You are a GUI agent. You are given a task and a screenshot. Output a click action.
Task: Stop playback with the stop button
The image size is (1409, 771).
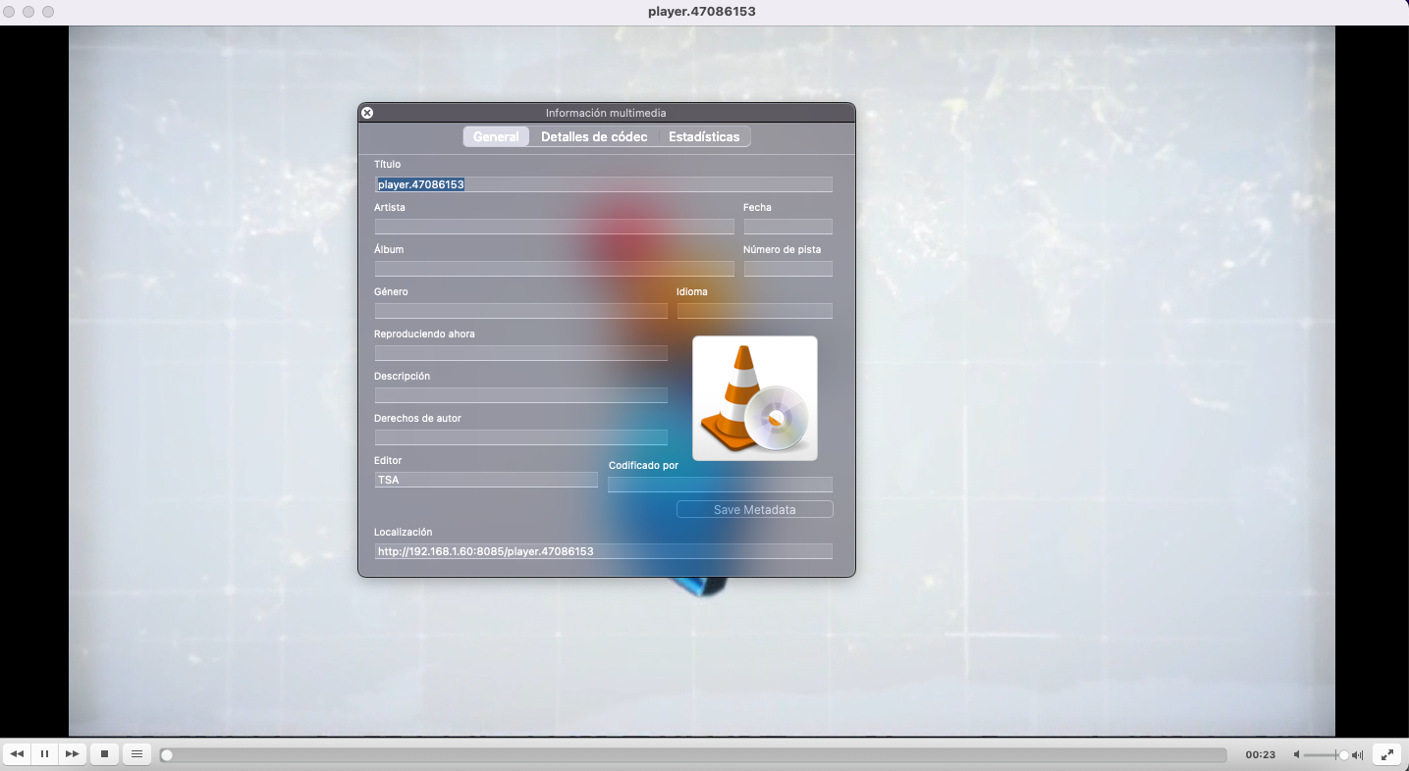pyautogui.click(x=104, y=754)
